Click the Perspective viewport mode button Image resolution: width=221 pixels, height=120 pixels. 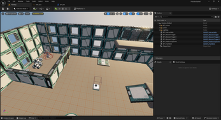(x=11, y=13)
